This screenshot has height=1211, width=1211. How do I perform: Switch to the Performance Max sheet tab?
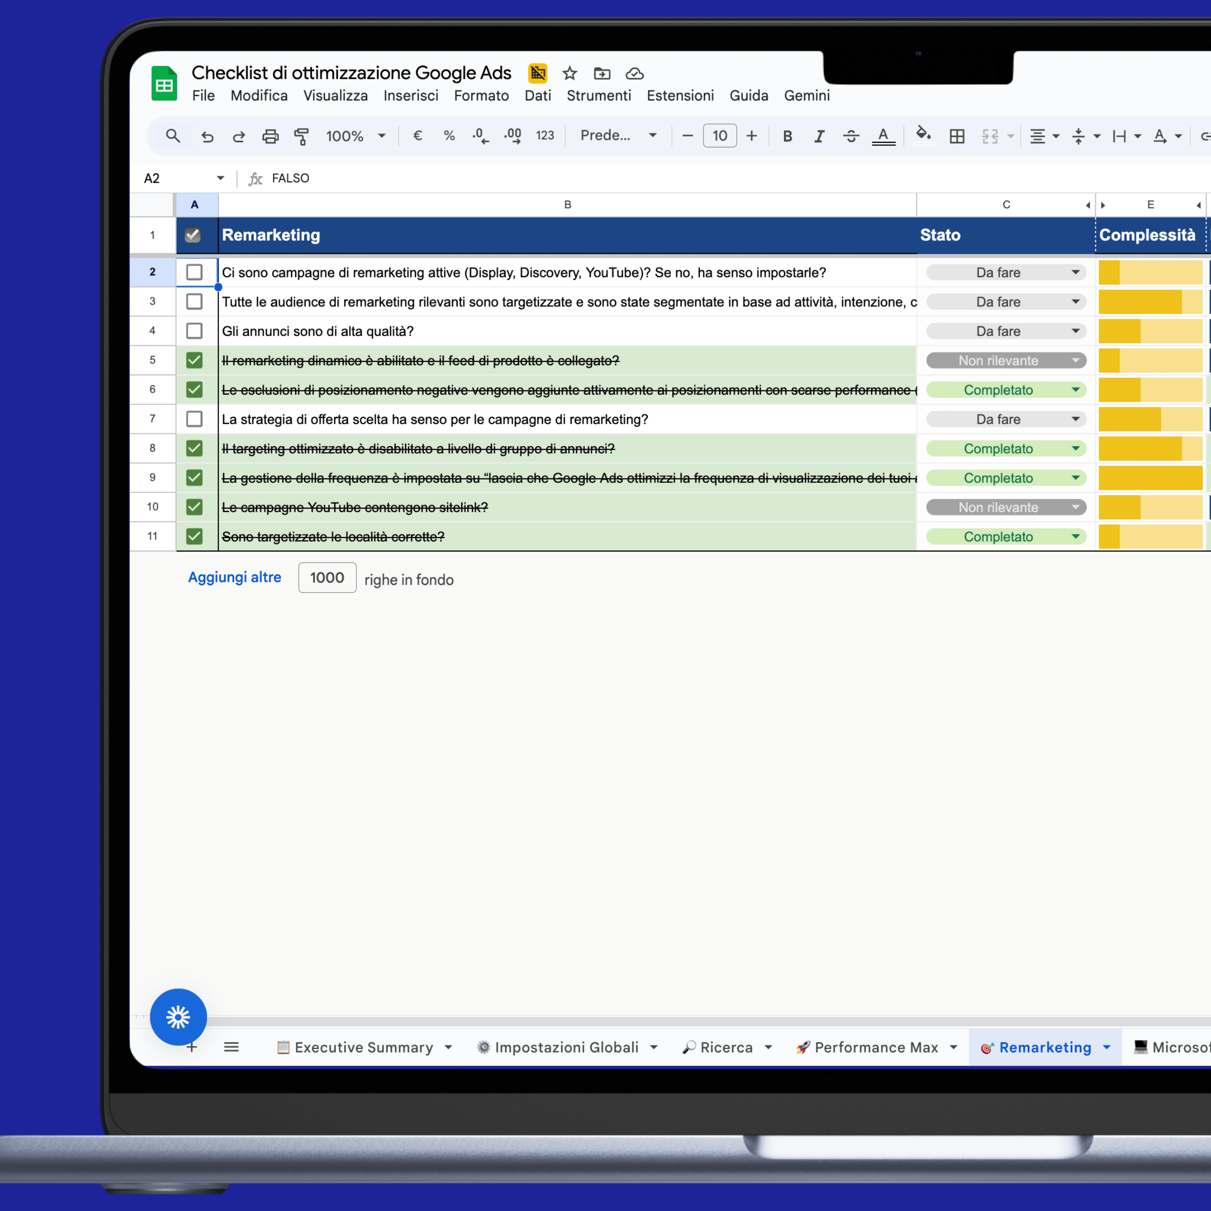(875, 1047)
